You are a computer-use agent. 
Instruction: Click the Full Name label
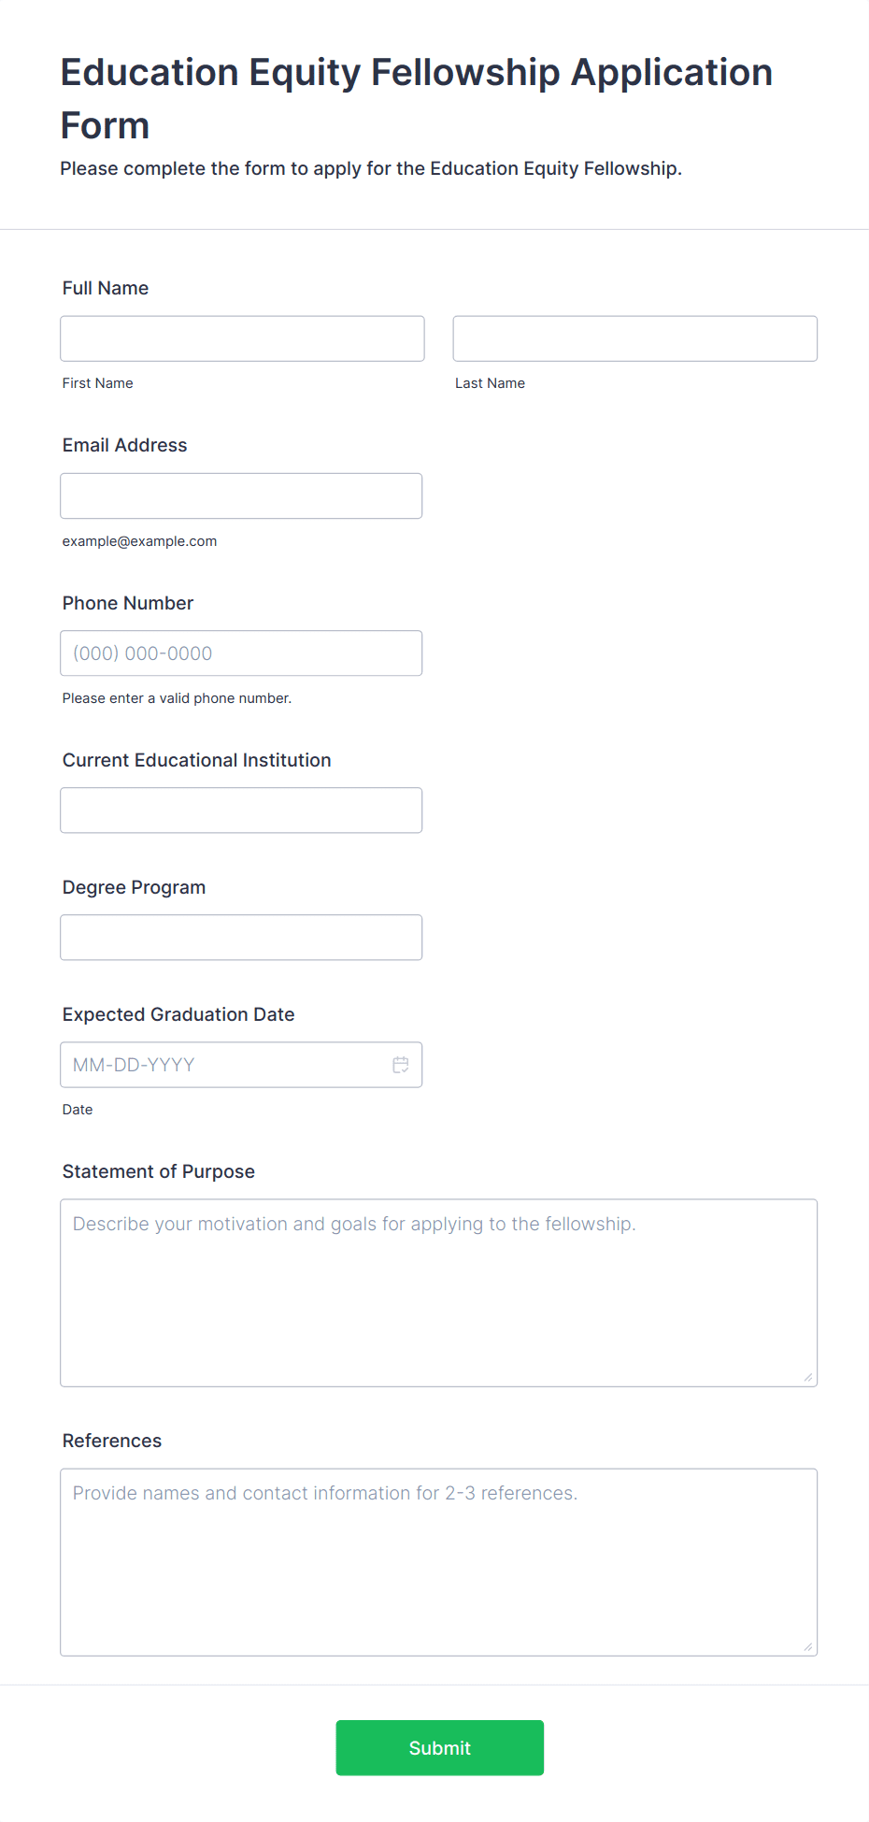pos(106,288)
